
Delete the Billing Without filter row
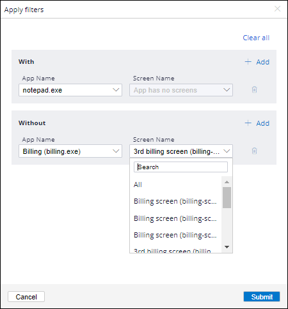pyautogui.click(x=254, y=151)
